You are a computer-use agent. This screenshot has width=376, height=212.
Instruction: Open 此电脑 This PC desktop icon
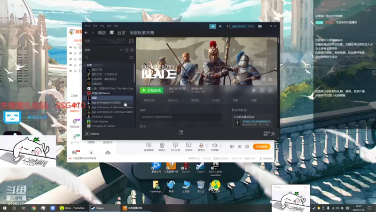tap(186, 187)
